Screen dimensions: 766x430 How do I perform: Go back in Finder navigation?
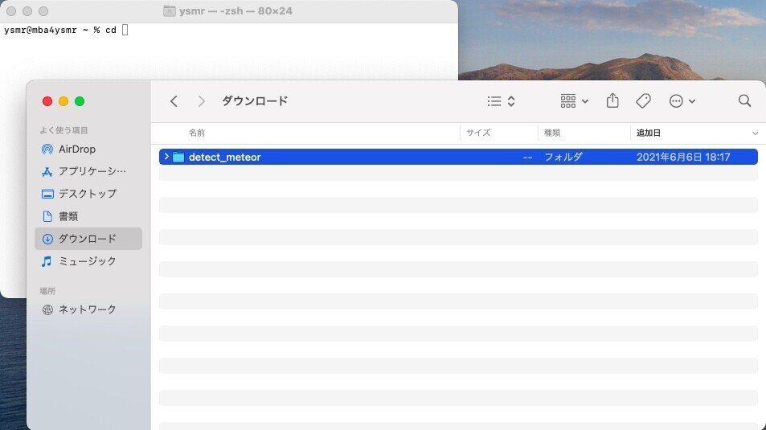point(174,101)
